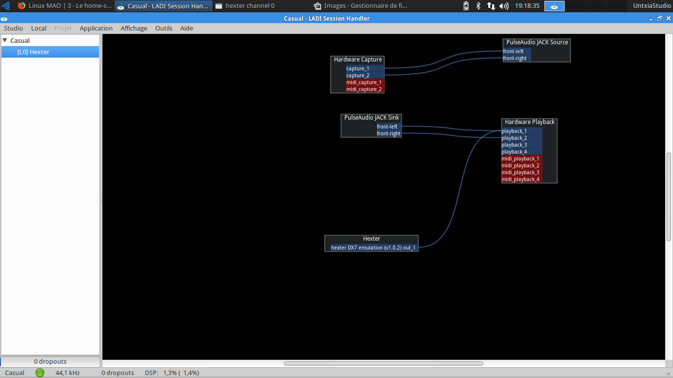Open the Aide menu

187,28
